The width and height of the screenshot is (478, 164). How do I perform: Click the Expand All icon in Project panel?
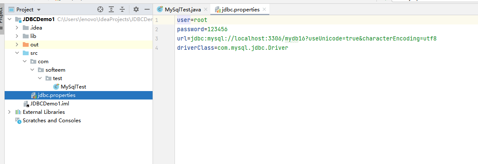[x=111, y=9]
